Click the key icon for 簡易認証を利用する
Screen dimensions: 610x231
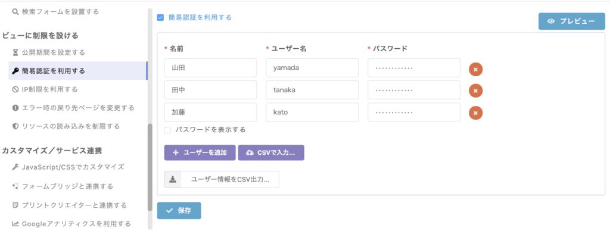click(15, 71)
